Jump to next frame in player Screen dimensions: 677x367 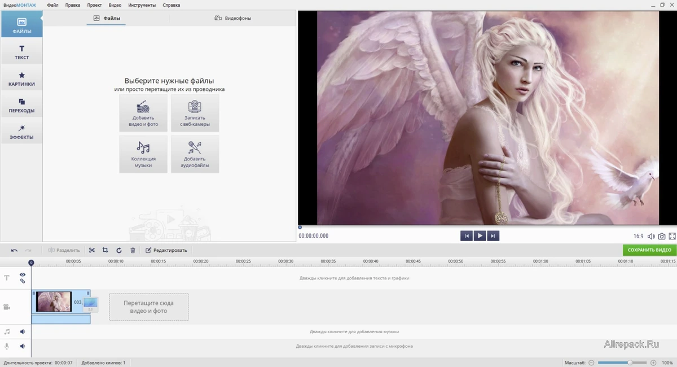click(x=493, y=236)
